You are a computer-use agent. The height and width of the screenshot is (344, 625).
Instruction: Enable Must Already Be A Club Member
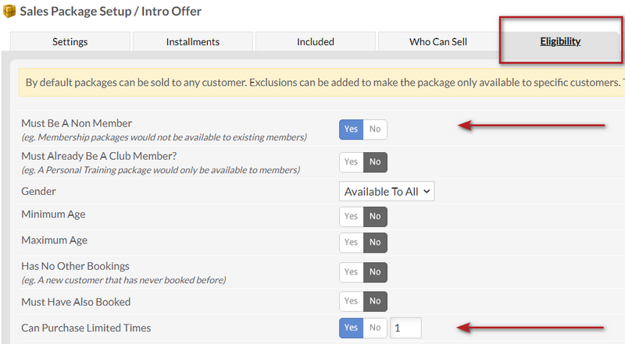click(x=351, y=162)
